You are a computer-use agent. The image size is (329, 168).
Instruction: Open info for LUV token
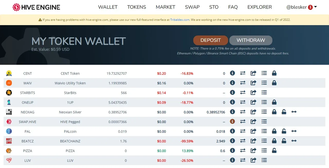232,160
